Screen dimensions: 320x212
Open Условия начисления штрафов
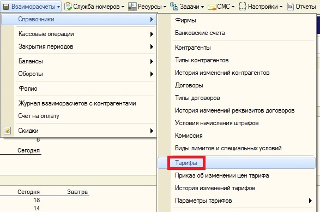click(237, 123)
